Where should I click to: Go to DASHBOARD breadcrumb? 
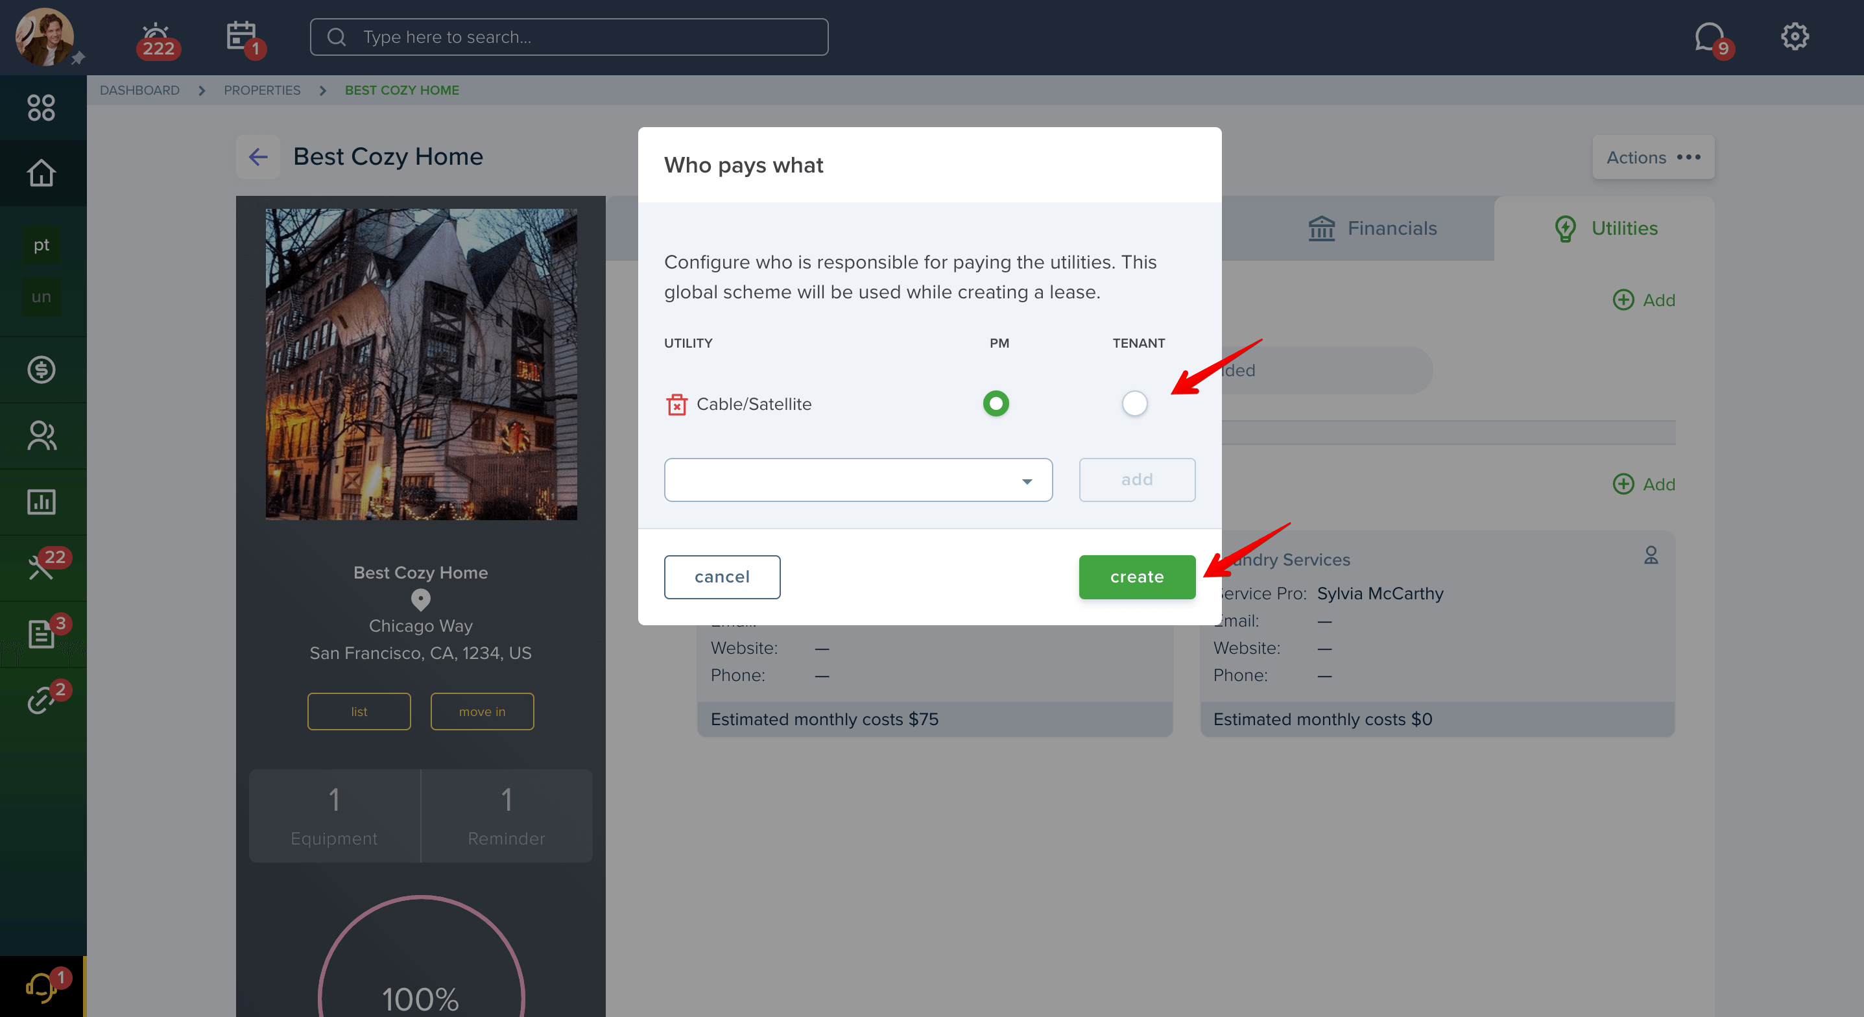pyautogui.click(x=139, y=90)
